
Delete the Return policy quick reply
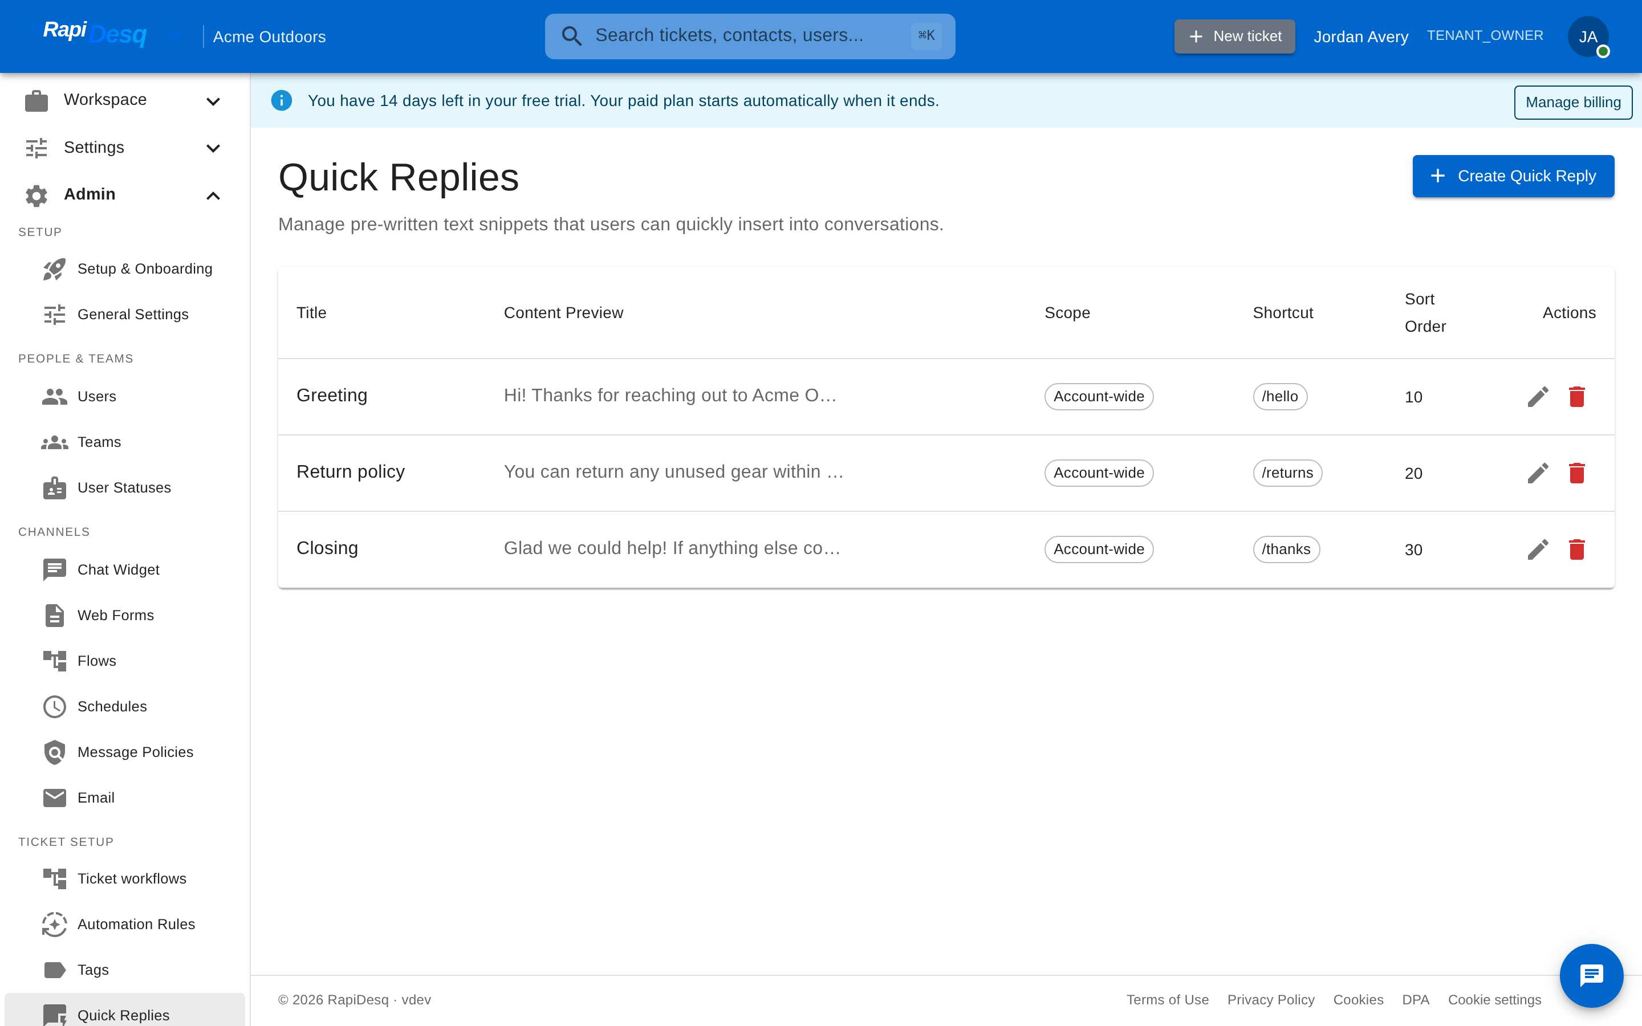tap(1577, 473)
